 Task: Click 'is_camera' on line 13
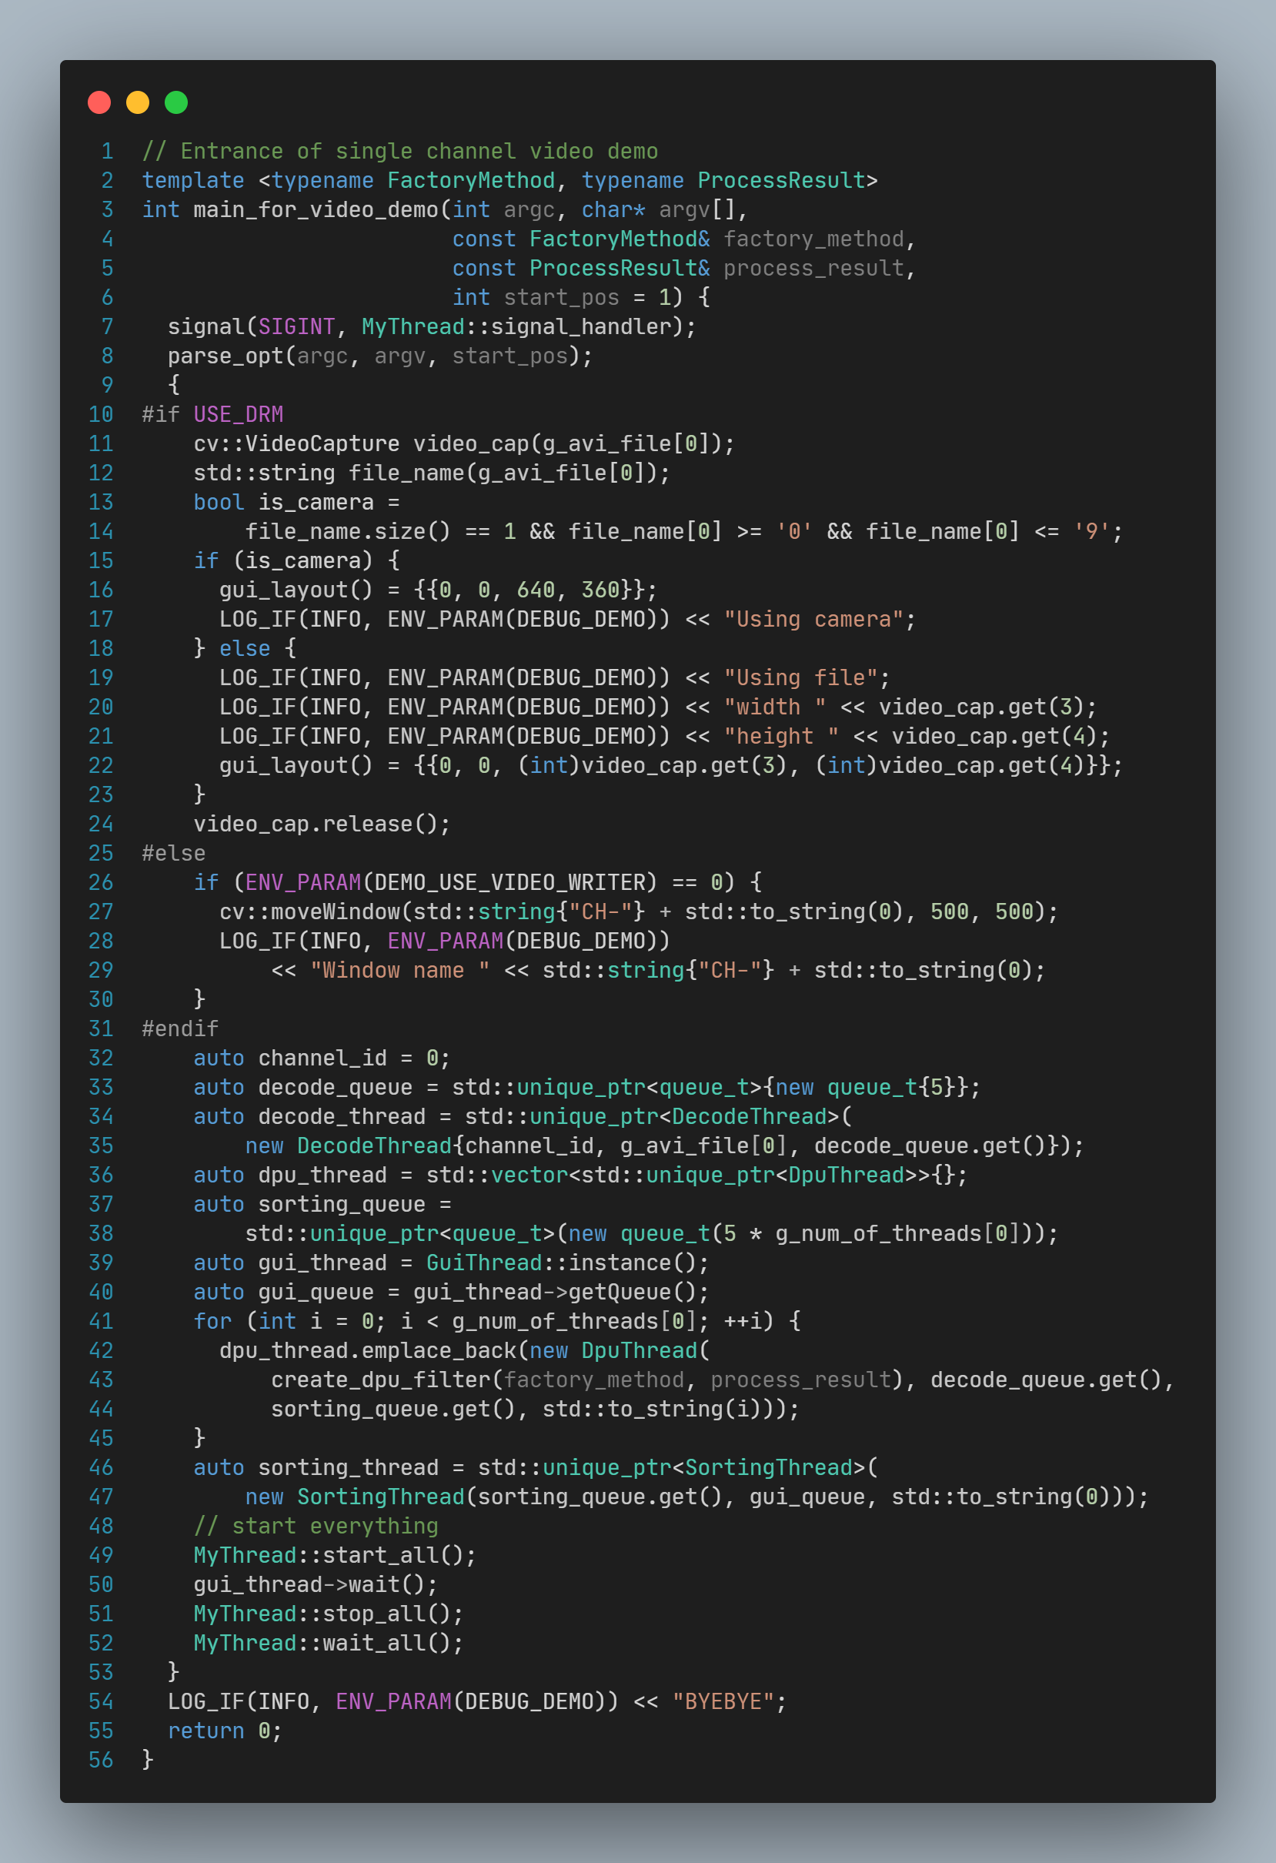[316, 503]
